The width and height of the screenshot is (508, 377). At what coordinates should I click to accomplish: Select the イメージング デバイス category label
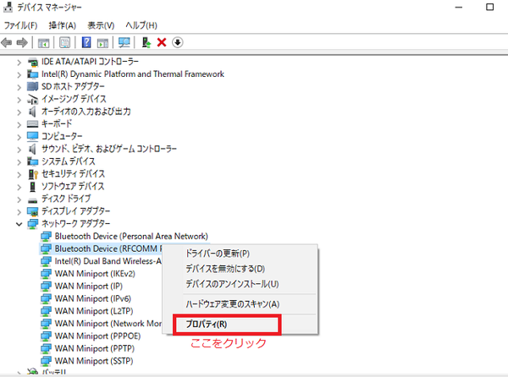[74, 99]
